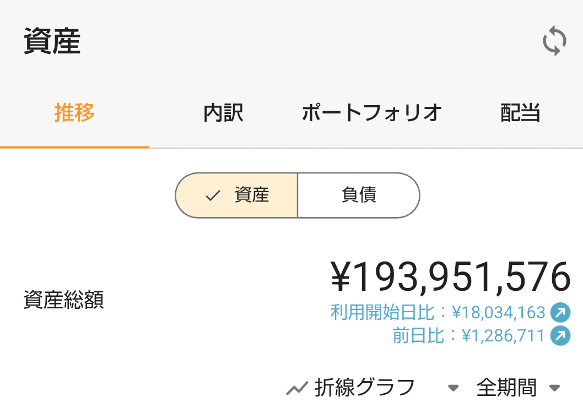Show the 配当 tab
Viewport: 583px width, 402px height.
pos(520,113)
